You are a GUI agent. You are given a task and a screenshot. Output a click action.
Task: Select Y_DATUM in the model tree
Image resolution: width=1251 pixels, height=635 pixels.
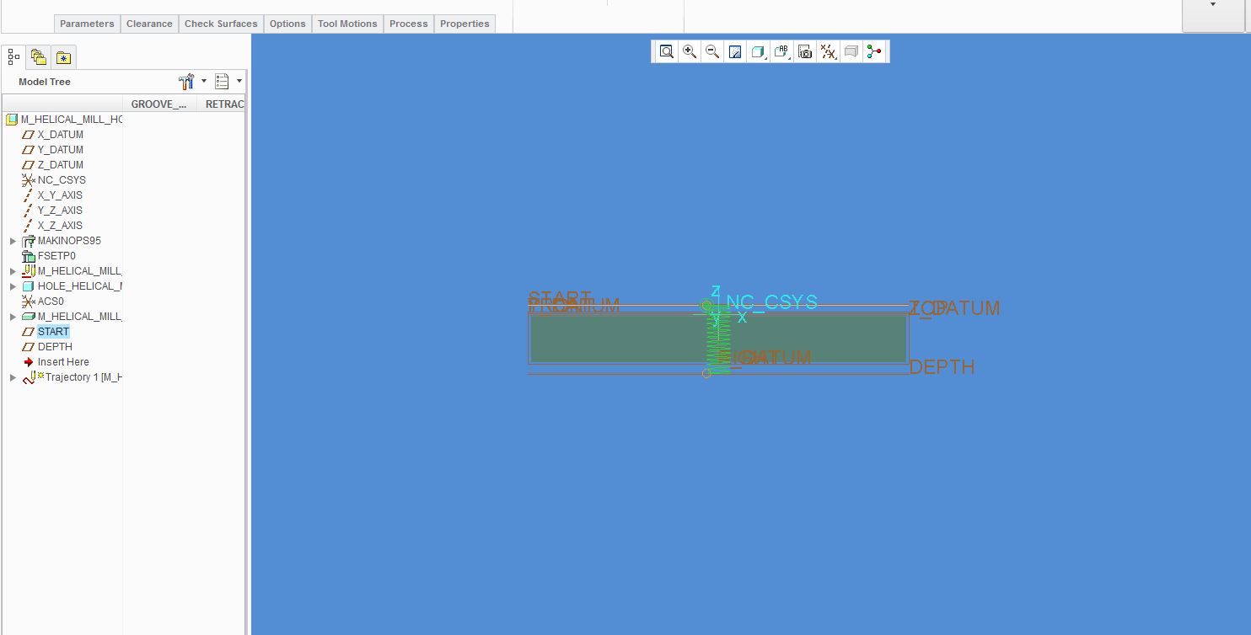[x=60, y=150]
